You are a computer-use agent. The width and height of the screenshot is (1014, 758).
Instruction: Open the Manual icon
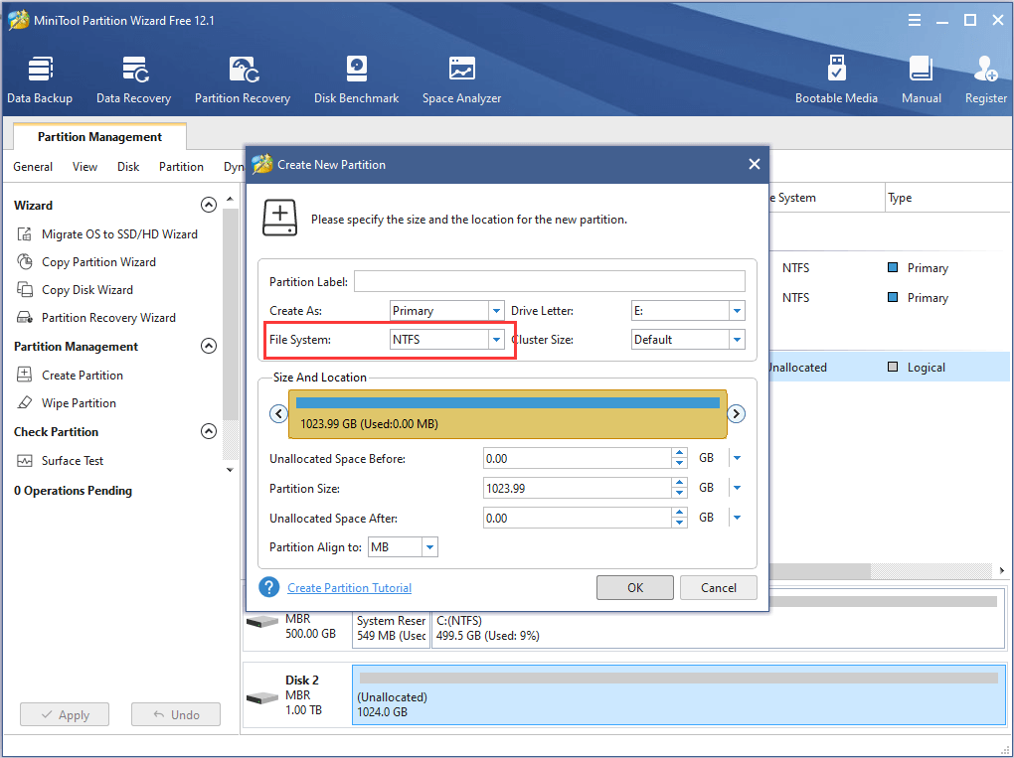coord(921,80)
